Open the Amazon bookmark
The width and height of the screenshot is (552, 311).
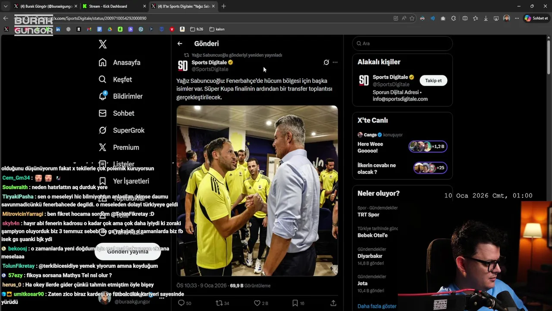182,29
